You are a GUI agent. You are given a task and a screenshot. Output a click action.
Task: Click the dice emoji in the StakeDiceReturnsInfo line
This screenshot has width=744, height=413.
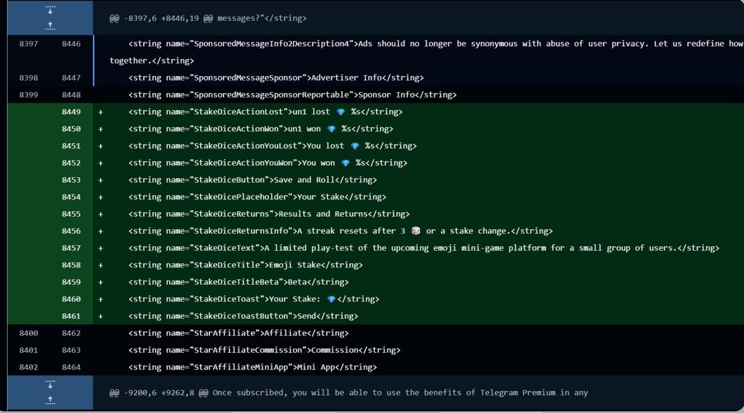pos(416,231)
